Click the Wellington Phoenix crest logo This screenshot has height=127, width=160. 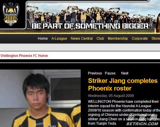[x=11, y=14]
